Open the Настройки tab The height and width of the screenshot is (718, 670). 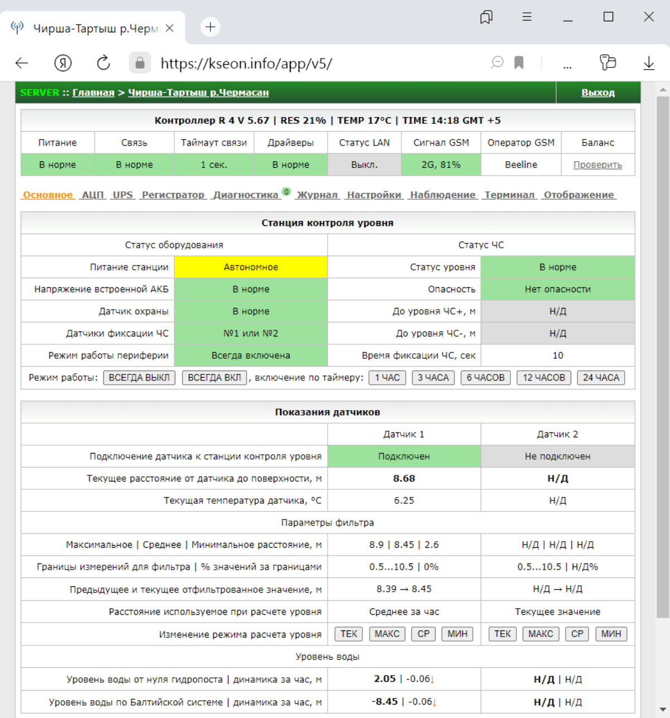point(374,195)
